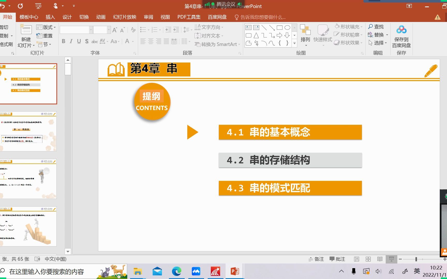Insert an oval shape from the gallery
447x279 pixels.
click(287, 27)
